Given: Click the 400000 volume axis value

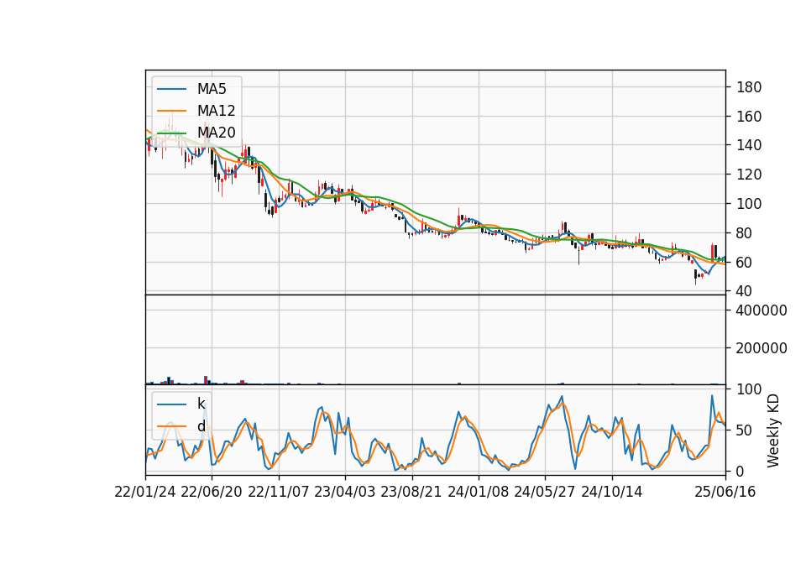Looking at the screenshot, I should [762, 310].
